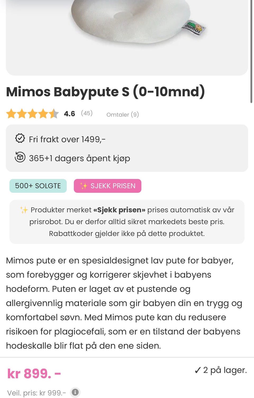Select the Mimos Babypute S product title

coord(106,92)
